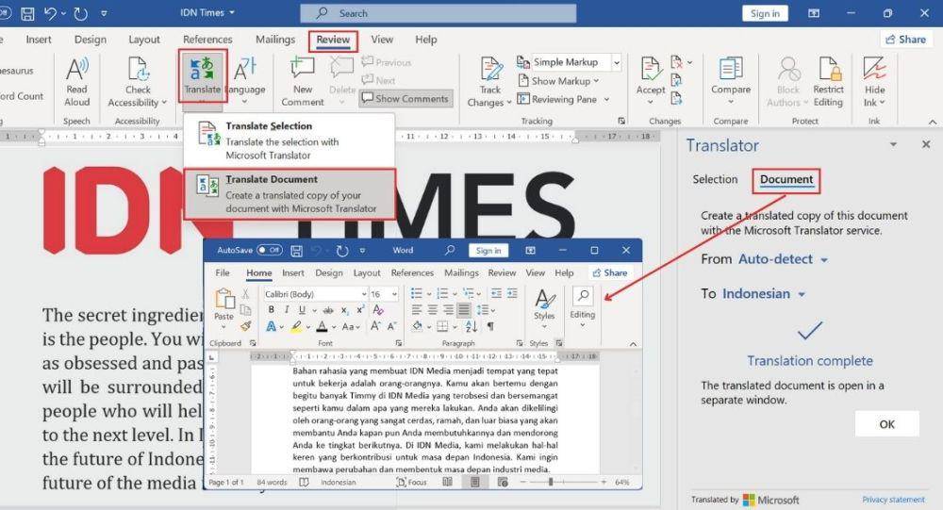Justify text in the translated Word window
This screenshot has height=510, width=943.
point(464,310)
